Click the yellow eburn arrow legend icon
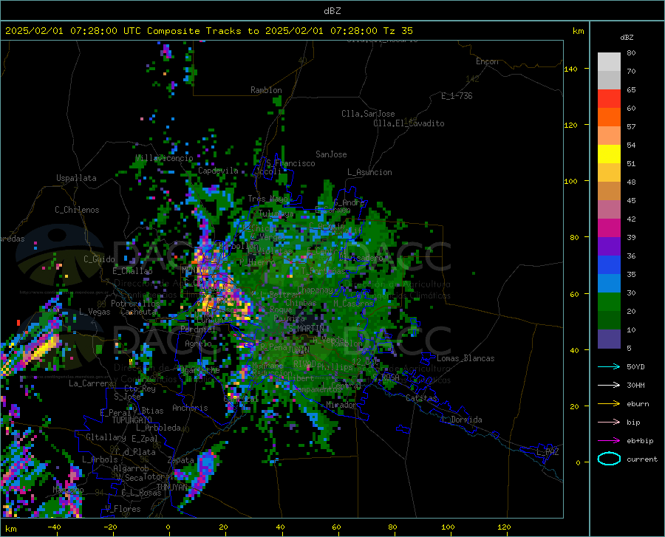665x537 pixels. click(609, 403)
